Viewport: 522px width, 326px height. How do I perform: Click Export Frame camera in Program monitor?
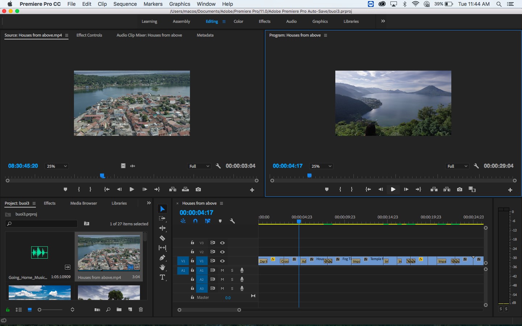point(460,189)
